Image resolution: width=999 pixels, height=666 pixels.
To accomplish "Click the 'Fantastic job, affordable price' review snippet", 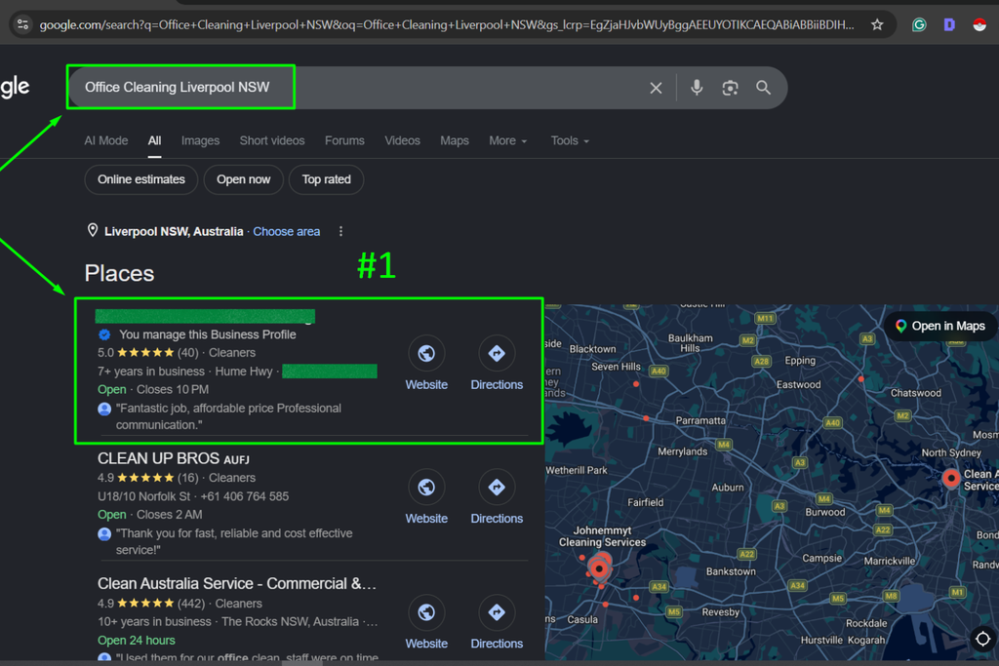I will tap(228, 416).
